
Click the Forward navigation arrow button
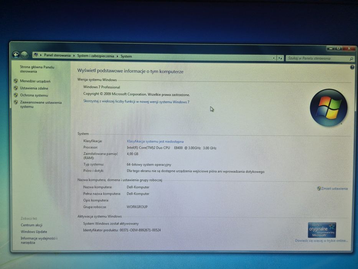point(24,55)
